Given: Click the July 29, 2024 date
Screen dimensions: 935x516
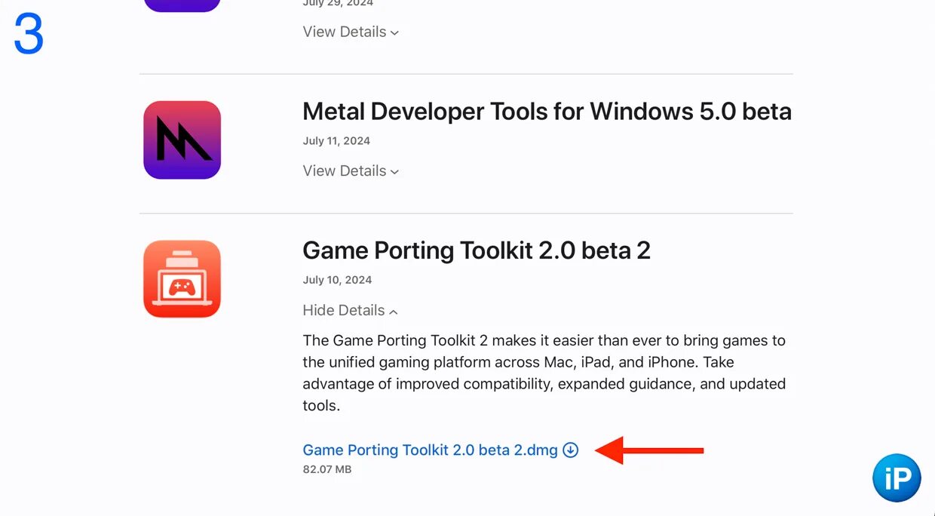Looking at the screenshot, I should tap(336, 3).
